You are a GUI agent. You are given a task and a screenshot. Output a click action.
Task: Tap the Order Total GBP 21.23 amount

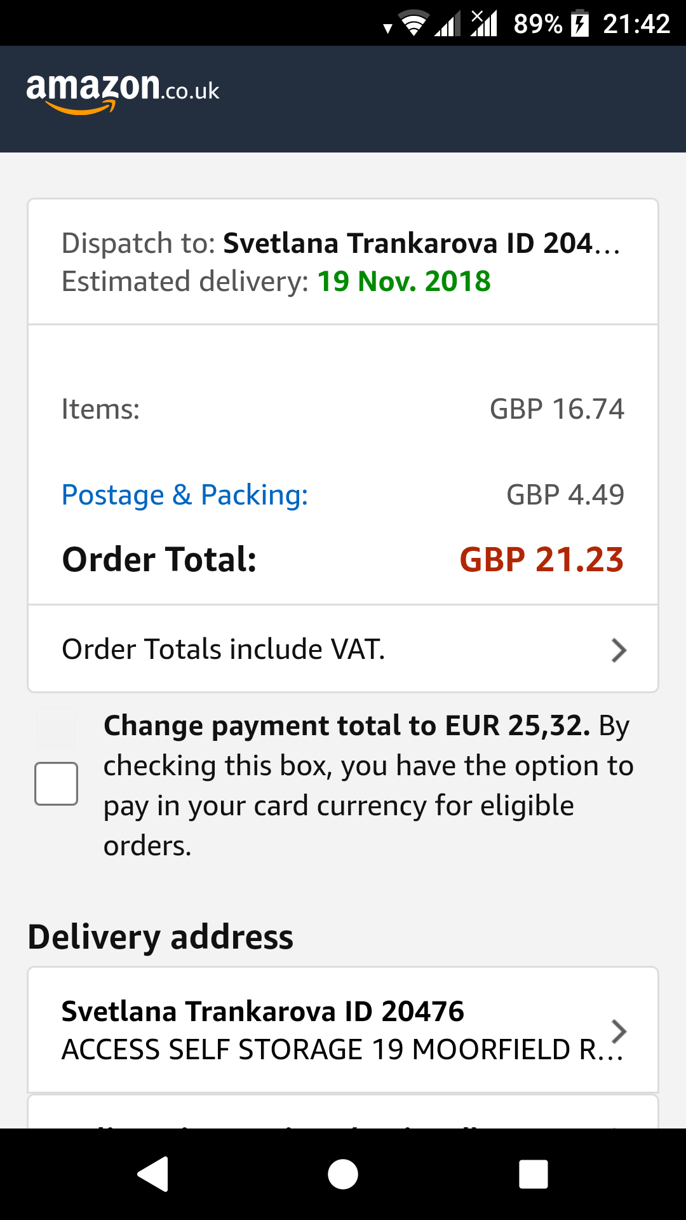coord(541,560)
